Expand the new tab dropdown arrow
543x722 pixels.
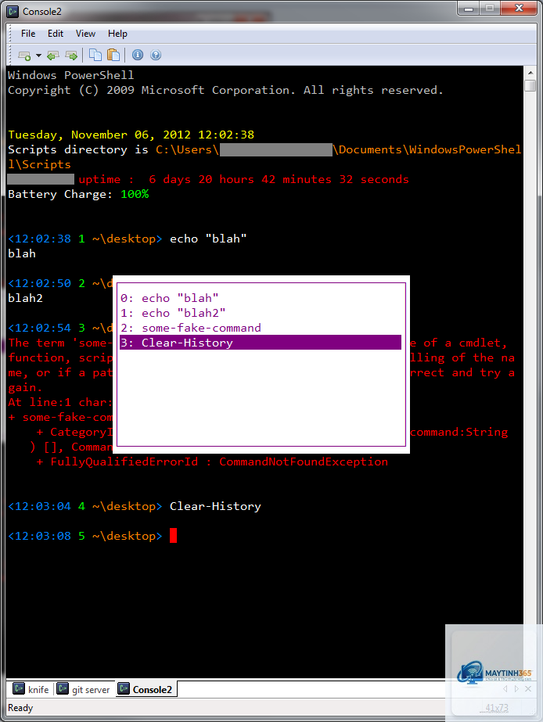tap(38, 56)
